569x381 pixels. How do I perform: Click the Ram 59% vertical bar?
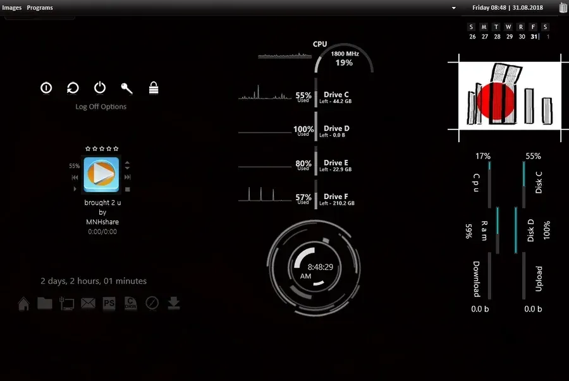pyautogui.click(x=498, y=230)
